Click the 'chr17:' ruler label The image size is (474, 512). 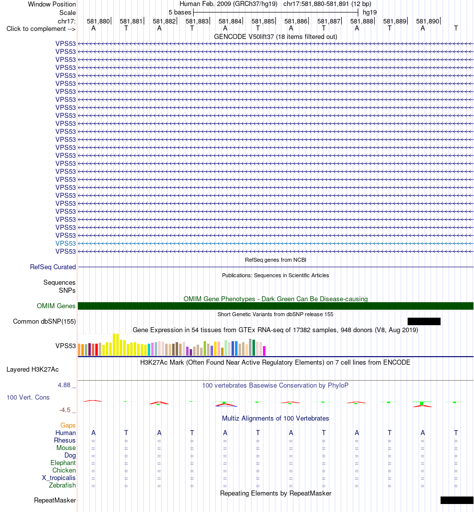coord(67,21)
